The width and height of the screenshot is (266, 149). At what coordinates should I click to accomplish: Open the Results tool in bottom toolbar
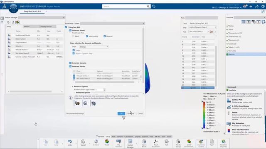pyautogui.click(x=107, y=143)
